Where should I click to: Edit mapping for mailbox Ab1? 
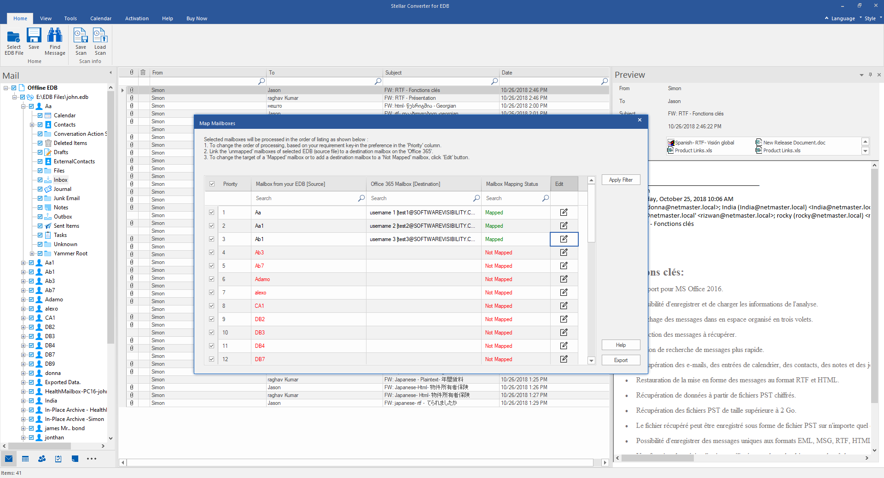tap(564, 239)
